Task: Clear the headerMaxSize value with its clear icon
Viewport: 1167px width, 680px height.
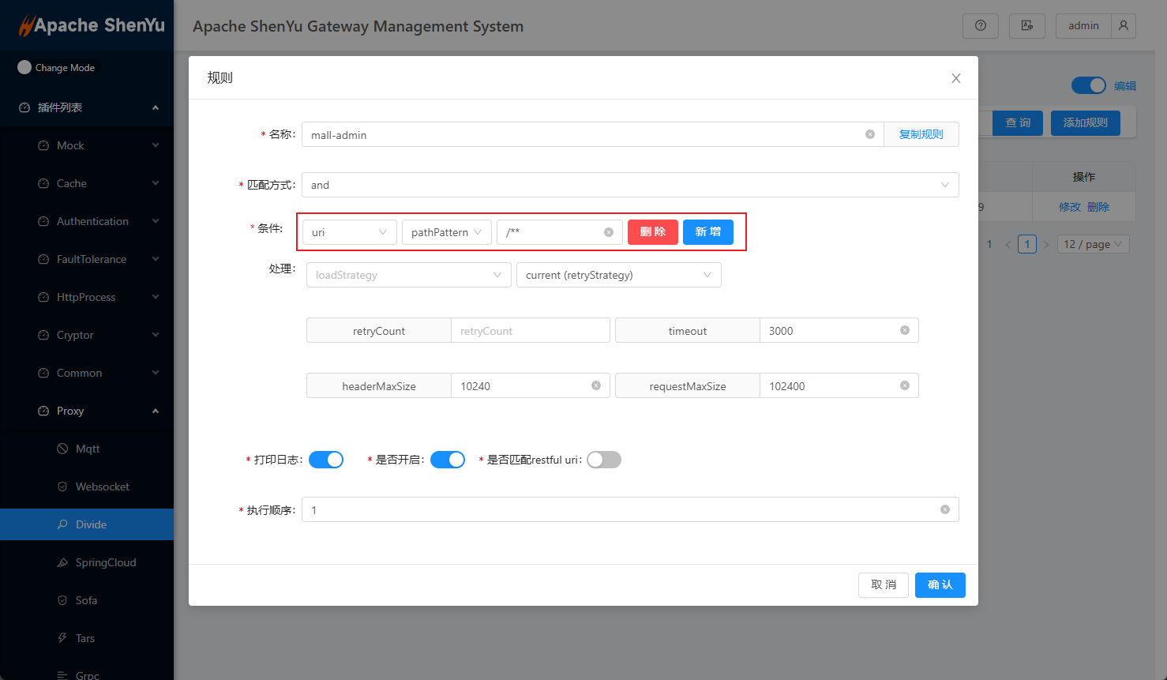Action: point(595,385)
